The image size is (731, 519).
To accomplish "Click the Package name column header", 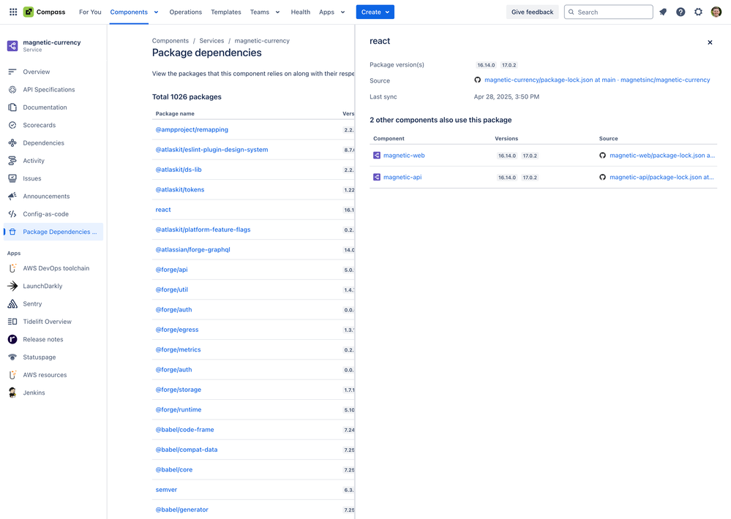I will point(175,114).
